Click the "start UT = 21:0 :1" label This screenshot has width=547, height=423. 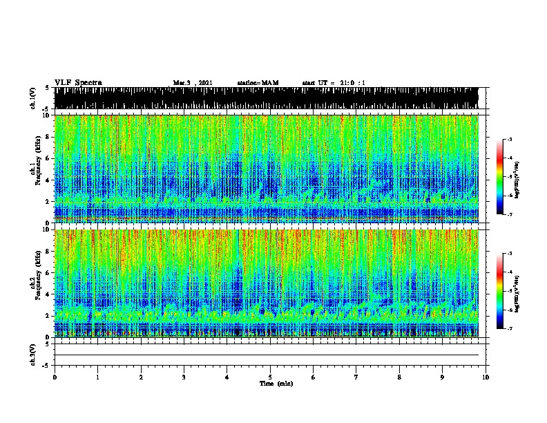point(334,83)
